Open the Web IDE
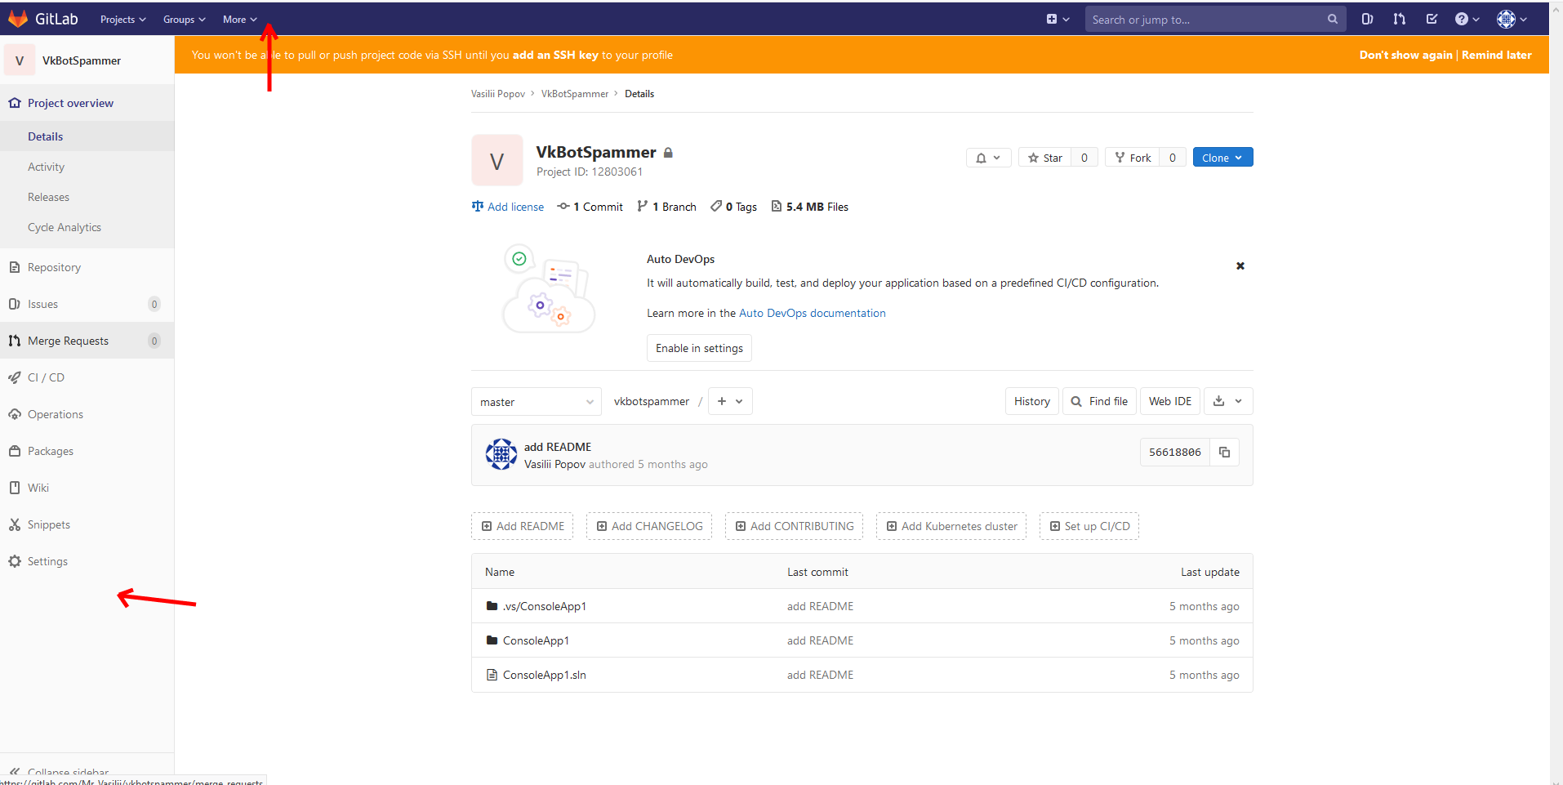The height and width of the screenshot is (785, 1563). point(1170,401)
